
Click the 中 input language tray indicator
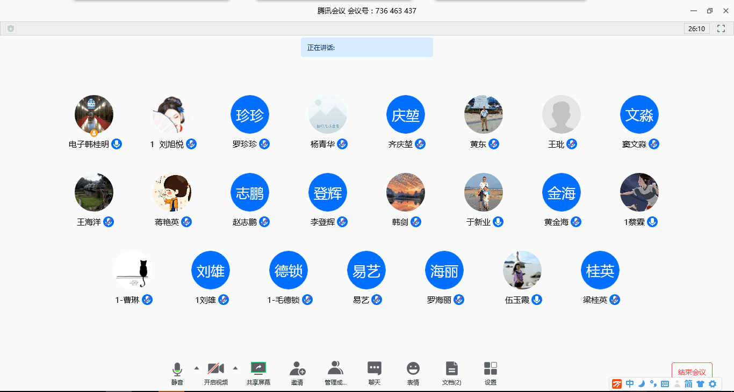(x=630, y=383)
